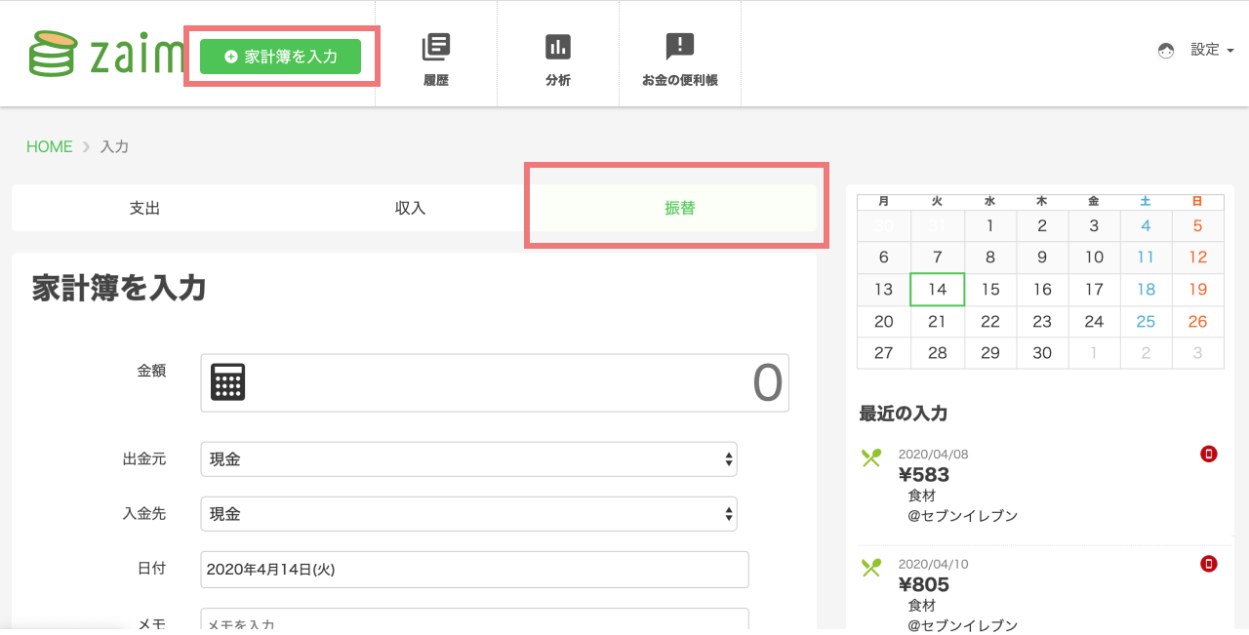Expand the 入金先 account dropdown

click(x=468, y=514)
